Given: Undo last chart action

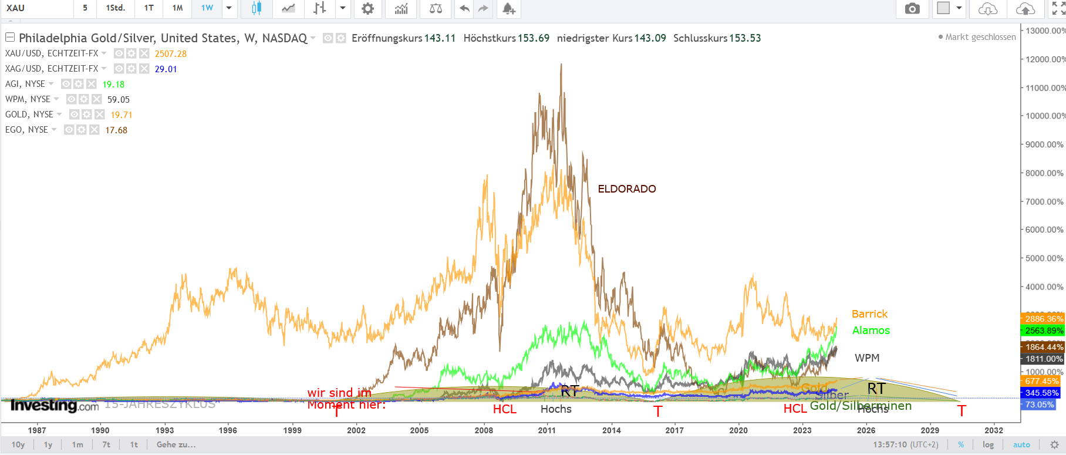Looking at the screenshot, I should tap(464, 8).
